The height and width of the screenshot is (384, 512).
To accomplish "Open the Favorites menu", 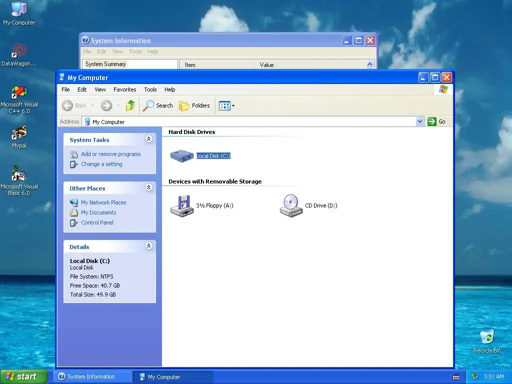I will [124, 89].
